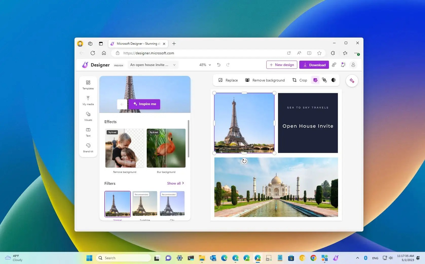The width and height of the screenshot is (425, 264).
Task: Open the Templates panel in the sidebar
Action: click(x=88, y=85)
